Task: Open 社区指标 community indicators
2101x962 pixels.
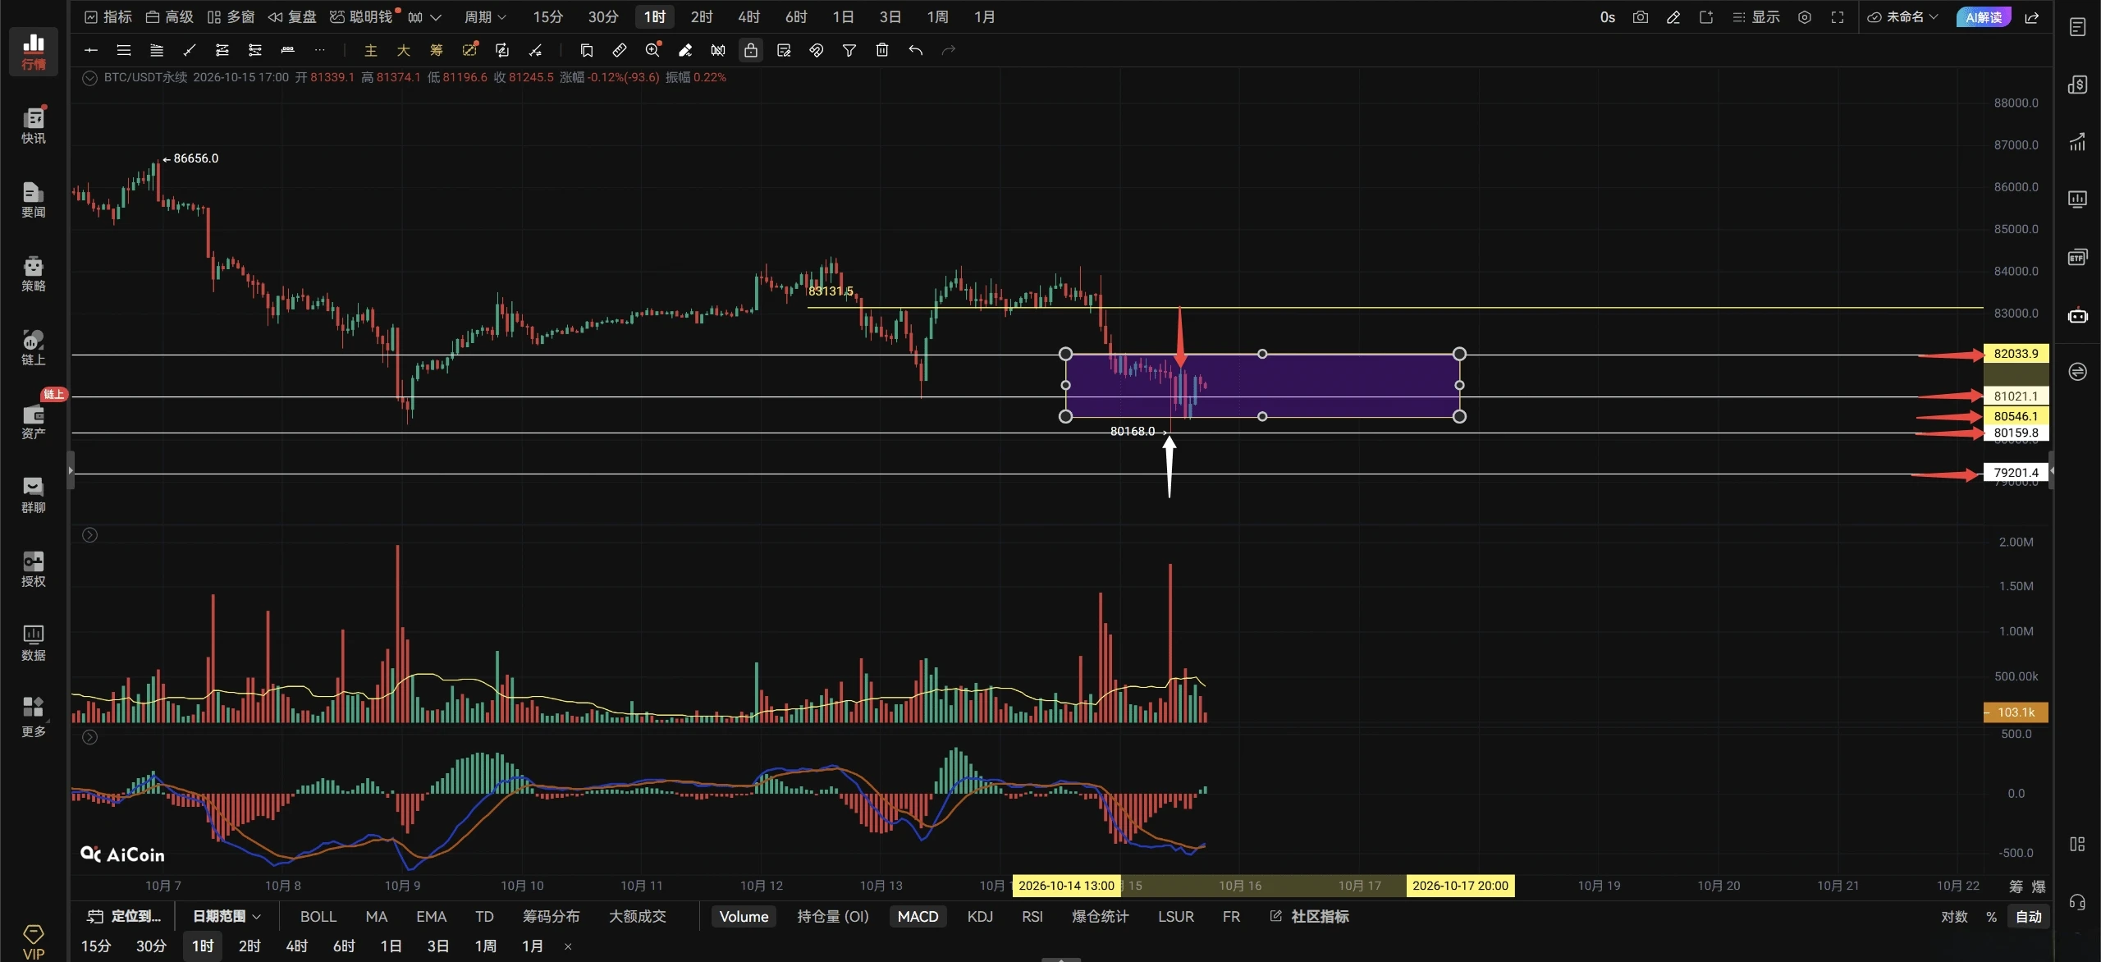Action: click(1310, 917)
